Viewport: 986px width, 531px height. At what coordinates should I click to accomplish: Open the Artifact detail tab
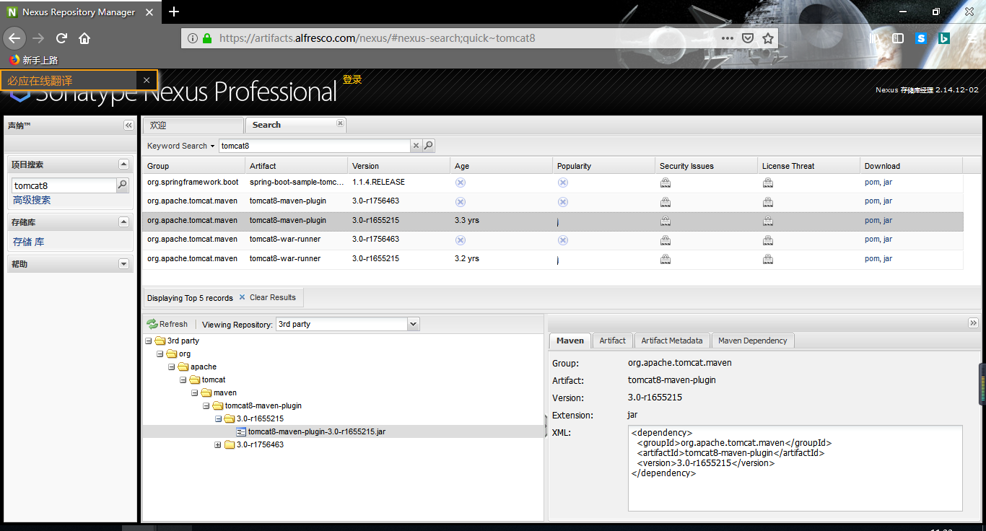point(613,341)
